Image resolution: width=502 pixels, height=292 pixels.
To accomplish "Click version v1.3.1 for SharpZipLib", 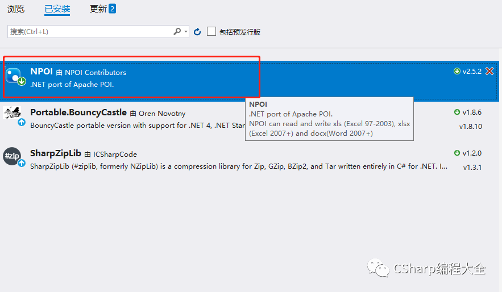I will point(472,167).
